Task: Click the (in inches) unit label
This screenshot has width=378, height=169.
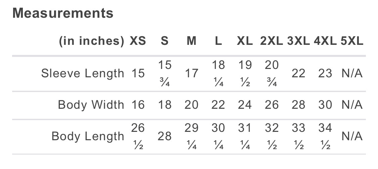Action: pyautogui.click(x=91, y=41)
